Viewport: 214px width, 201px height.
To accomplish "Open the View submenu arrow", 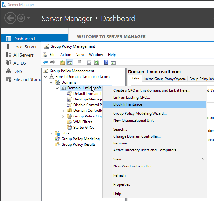I will 203,159.
